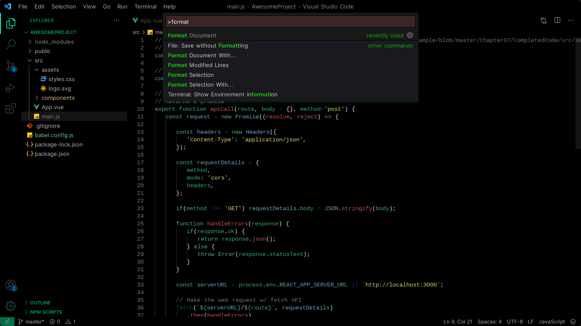Switch to the App.vue editor tab
581x326 pixels.
tap(147, 20)
